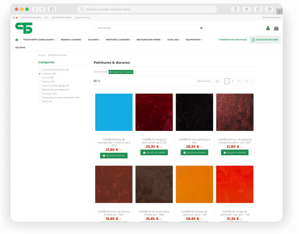Expand the Équipements menu
The width and height of the screenshot is (299, 234).
click(x=194, y=40)
